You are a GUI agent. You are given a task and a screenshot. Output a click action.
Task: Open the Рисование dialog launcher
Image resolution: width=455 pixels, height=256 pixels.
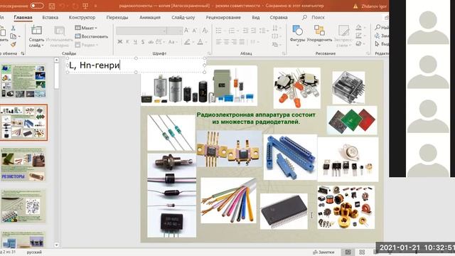(368, 53)
